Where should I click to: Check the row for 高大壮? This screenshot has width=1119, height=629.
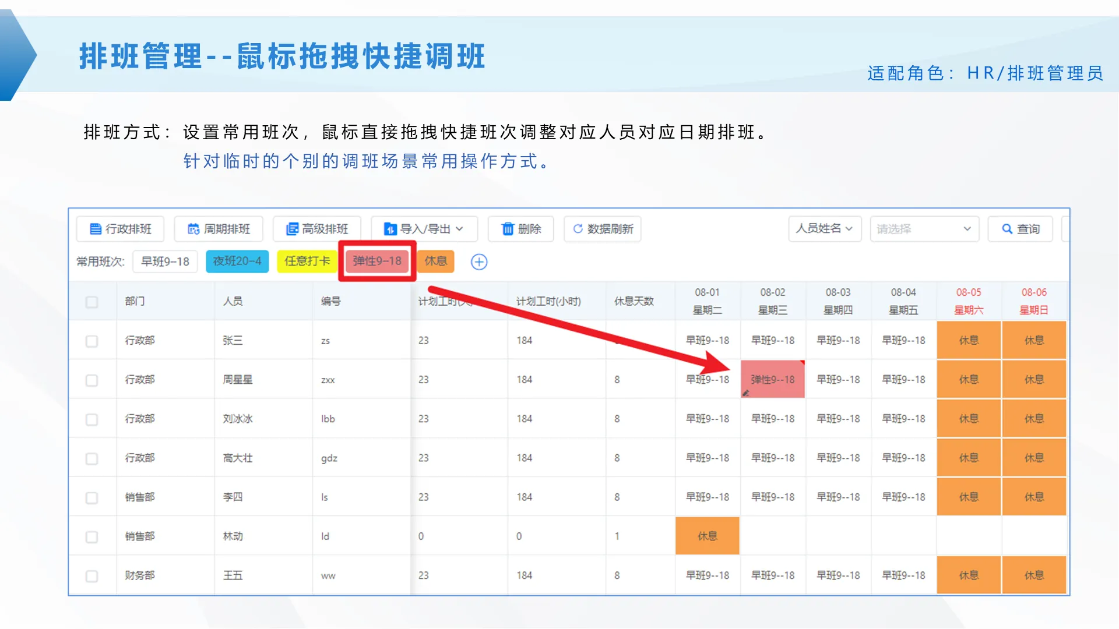pyautogui.click(x=92, y=458)
